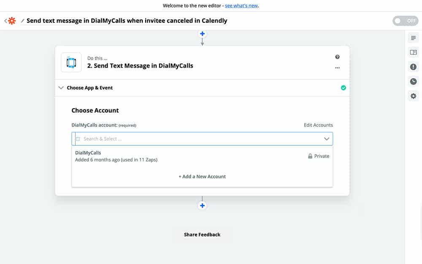The image size is (422, 264).
Task: Click the pencil icon to rename Zap
Action: [x=23, y=21]
